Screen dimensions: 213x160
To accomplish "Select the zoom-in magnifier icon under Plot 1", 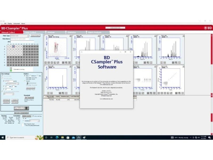I will coord(66,62).
